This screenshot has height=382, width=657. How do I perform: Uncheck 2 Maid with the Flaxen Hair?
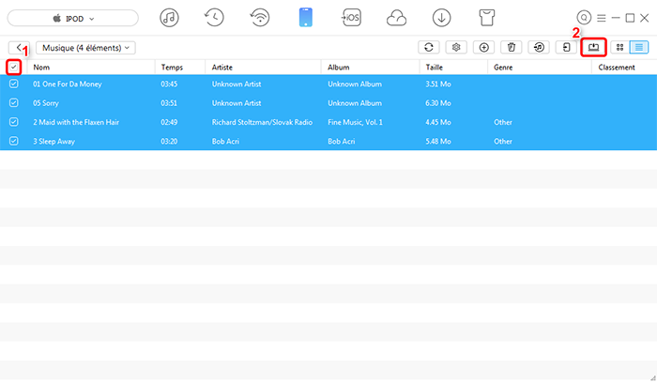tap(14, 122)
